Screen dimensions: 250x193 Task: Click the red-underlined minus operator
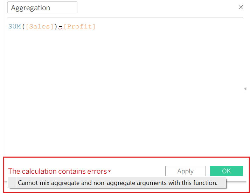pos(61,27)
